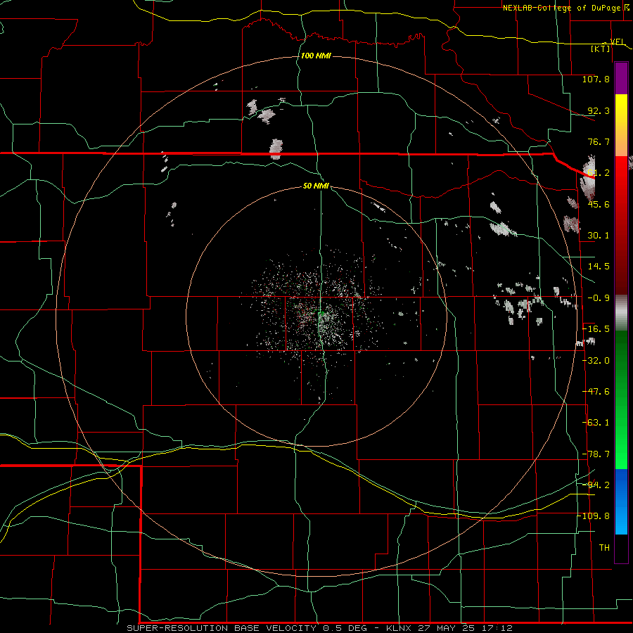Click the 50 NMI range ring label

tap(316, 186)
